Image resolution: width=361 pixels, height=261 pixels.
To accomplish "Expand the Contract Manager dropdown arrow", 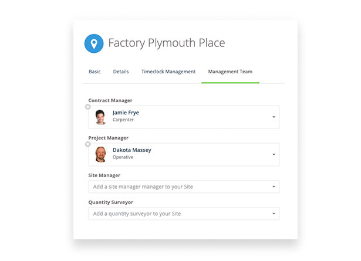I will click(274, 117).
